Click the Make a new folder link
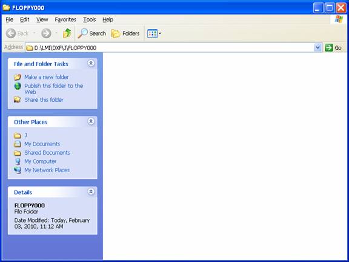 [x=46, y=77]
